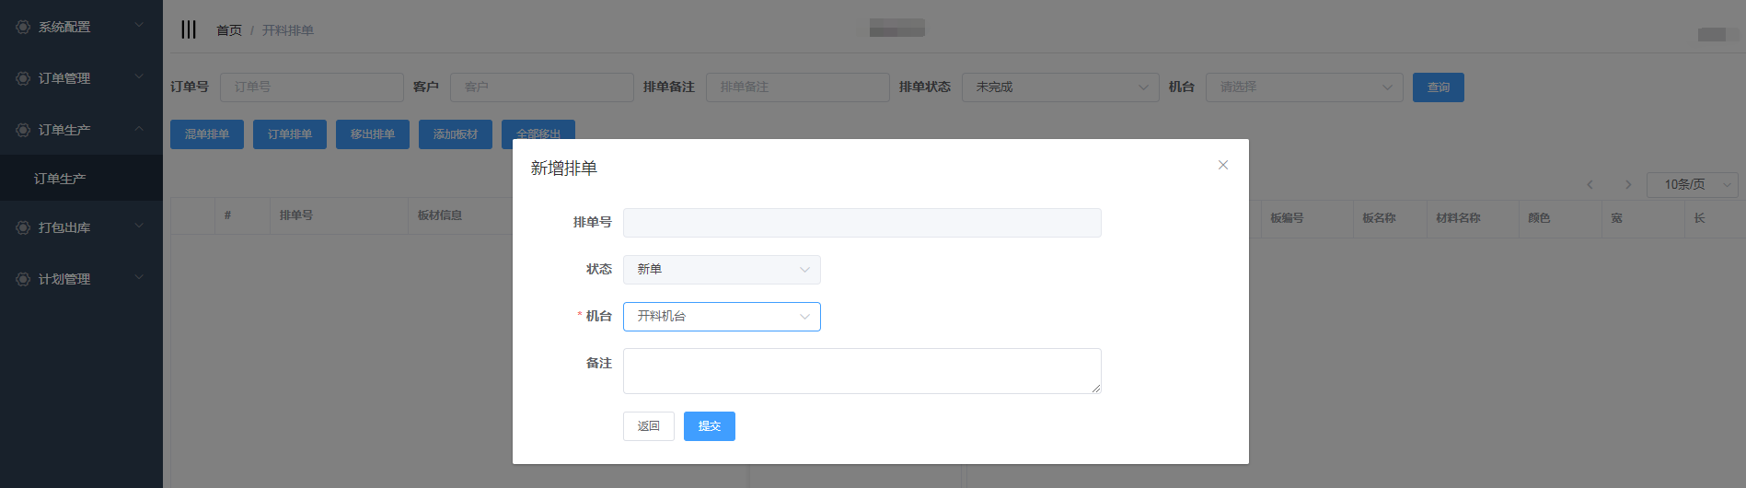Close the 新增排单 dialog with X icon
Viewport: 1746px width, 488px height.
coord(1222,165)
